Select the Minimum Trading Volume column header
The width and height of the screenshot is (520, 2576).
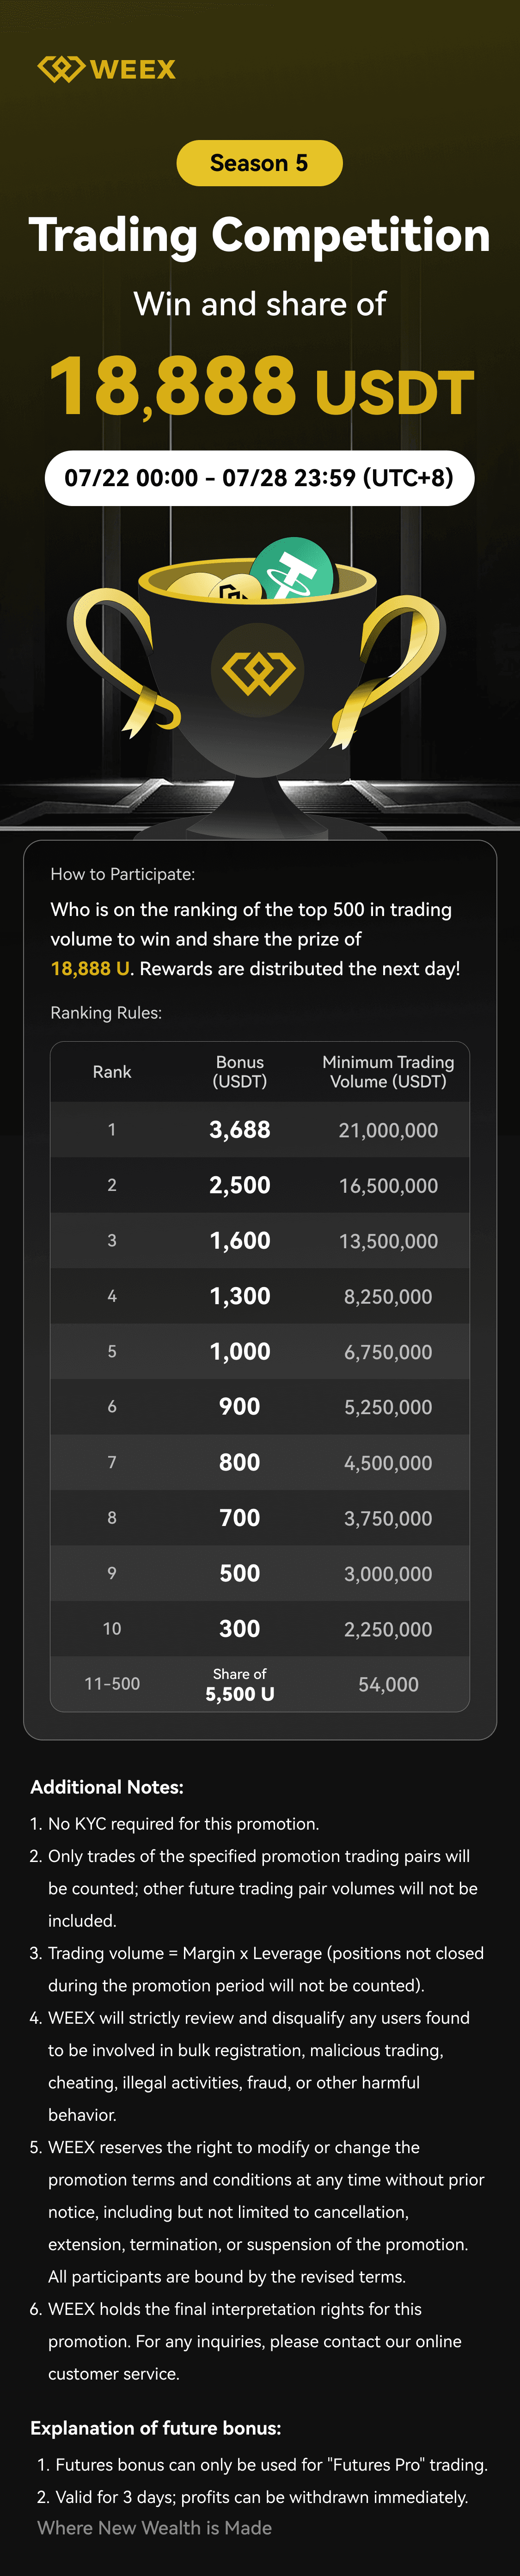tap(388, 1072)
